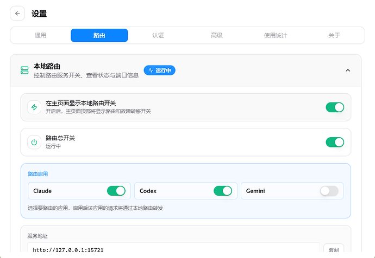Go to the 使用统计 tab
This screenshot has height=258, width=375.
[x=275, y=35]
